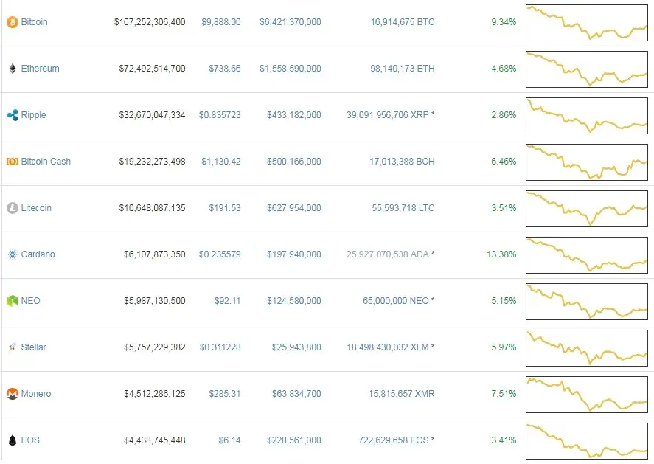Click Ethereum supply 98,140,173 ETH

click(x=403, y=69)
